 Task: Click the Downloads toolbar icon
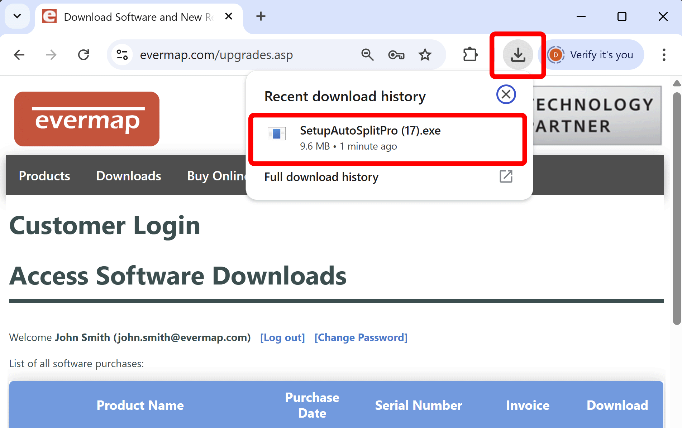518,55
